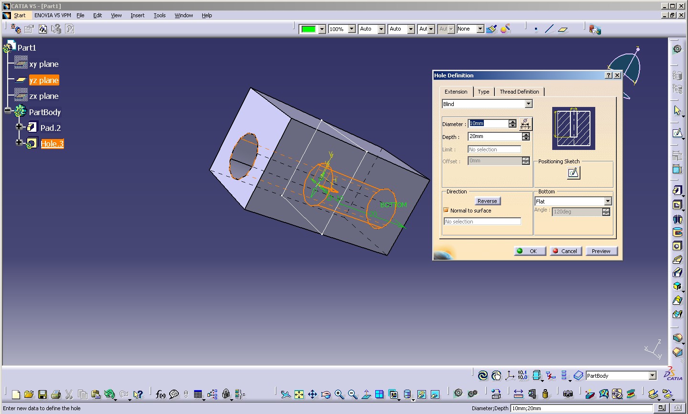The image size is (688, 414).
Task: Choose the Rotate view icon
Action: (326, 394)
